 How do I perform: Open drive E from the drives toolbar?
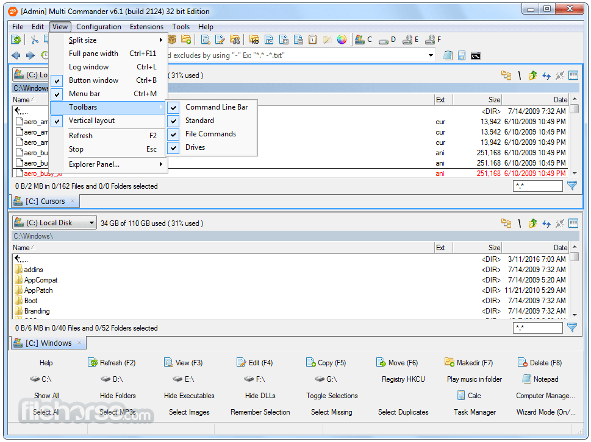coord(410,39)
